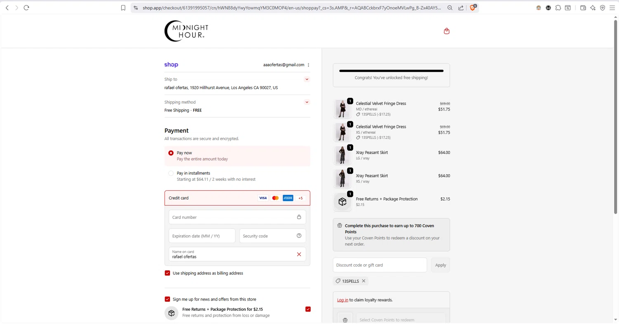Screen dimensions: 619x324
Task: Open the Leo AI sparkle icon
Action: click(x=593, y=7)
